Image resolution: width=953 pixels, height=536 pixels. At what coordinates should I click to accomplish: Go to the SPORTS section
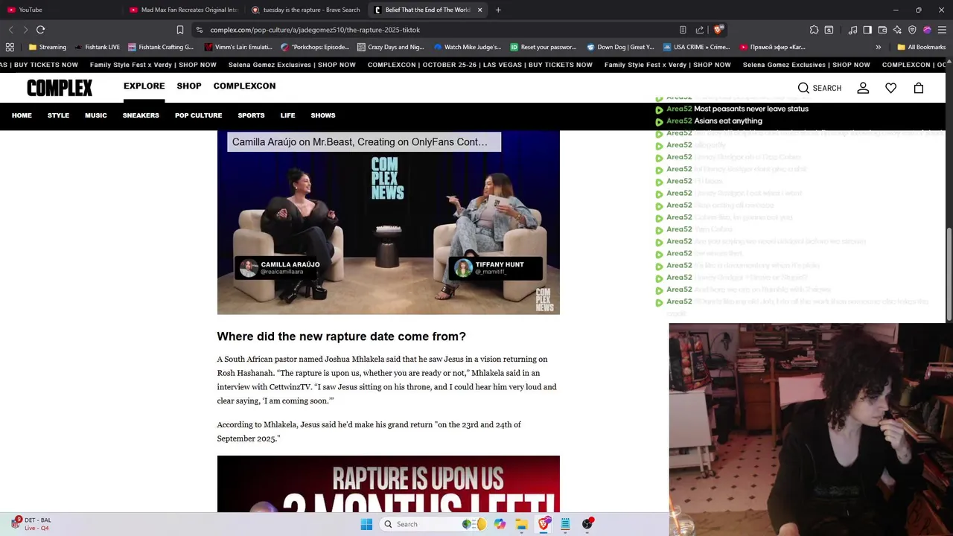coord(251,115)
